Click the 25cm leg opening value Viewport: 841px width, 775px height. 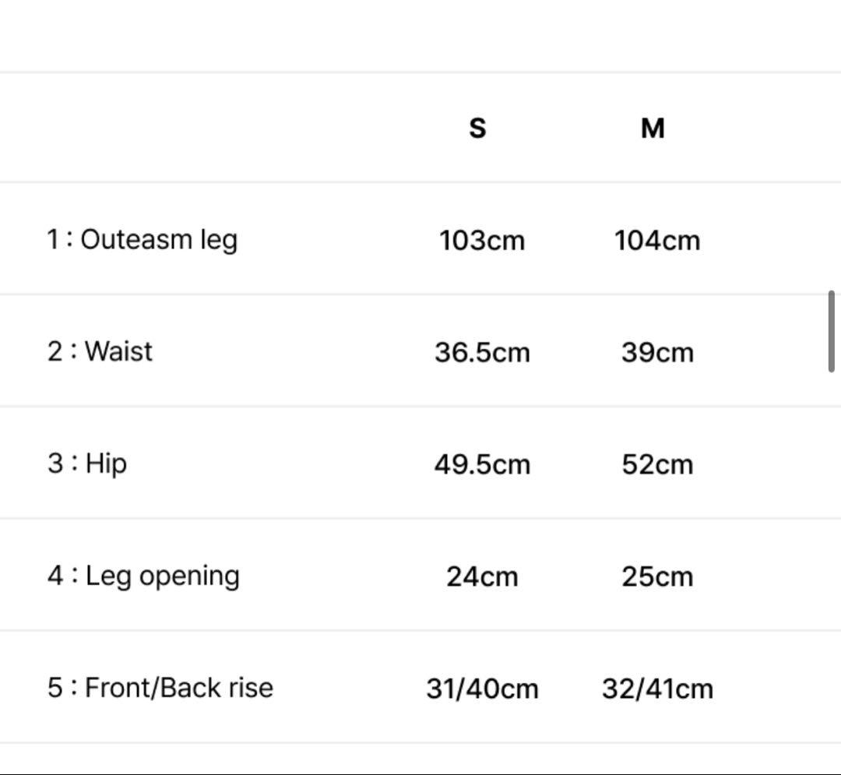pos(657,576)
